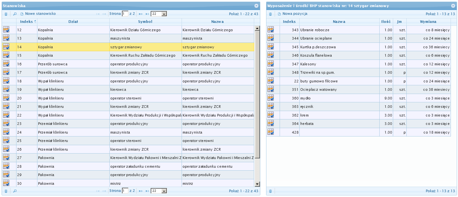Delete with bottom equipment panel trash icon
Viewport: 458px width, 197px height.
(270, 191)
